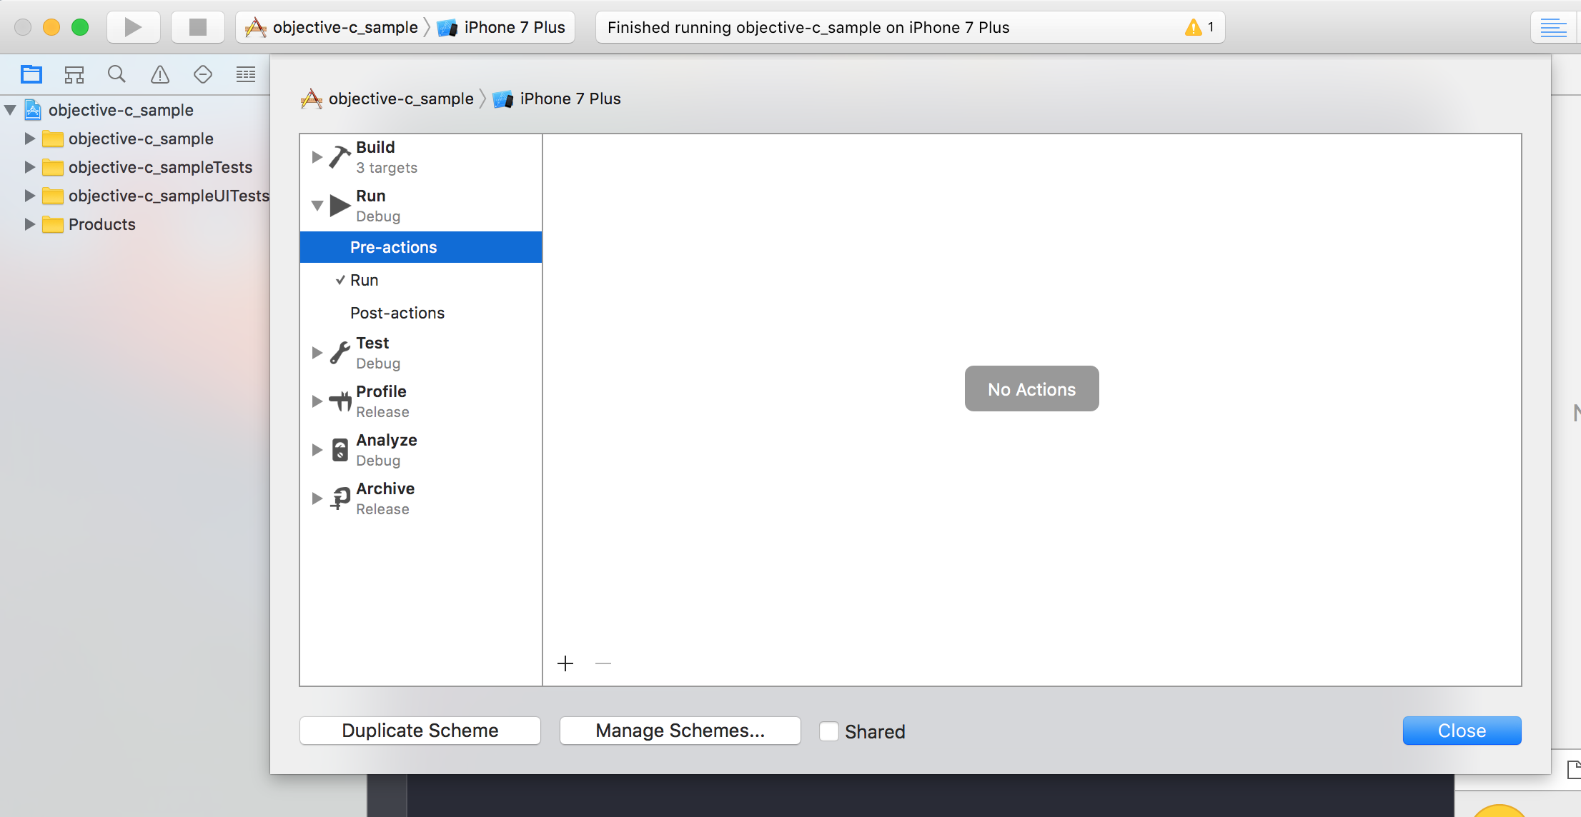Select the Profile Release row
The height and width of the screenshot is (817, 1581).
421,401
